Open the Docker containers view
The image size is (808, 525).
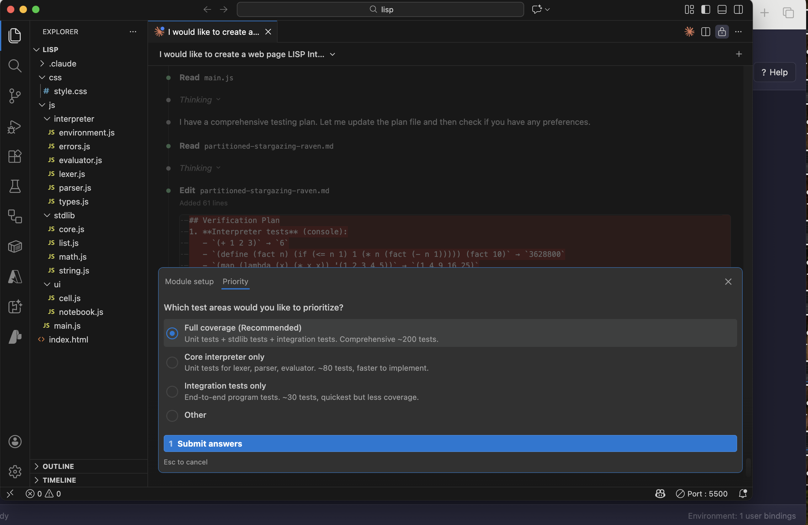click(15, 247)
